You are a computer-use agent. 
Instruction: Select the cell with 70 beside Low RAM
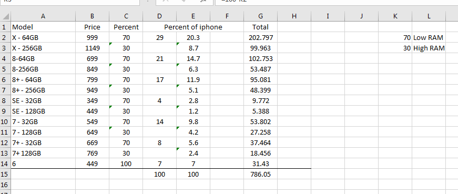395,38
